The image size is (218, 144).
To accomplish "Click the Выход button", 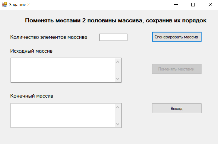I will point(177,108).
